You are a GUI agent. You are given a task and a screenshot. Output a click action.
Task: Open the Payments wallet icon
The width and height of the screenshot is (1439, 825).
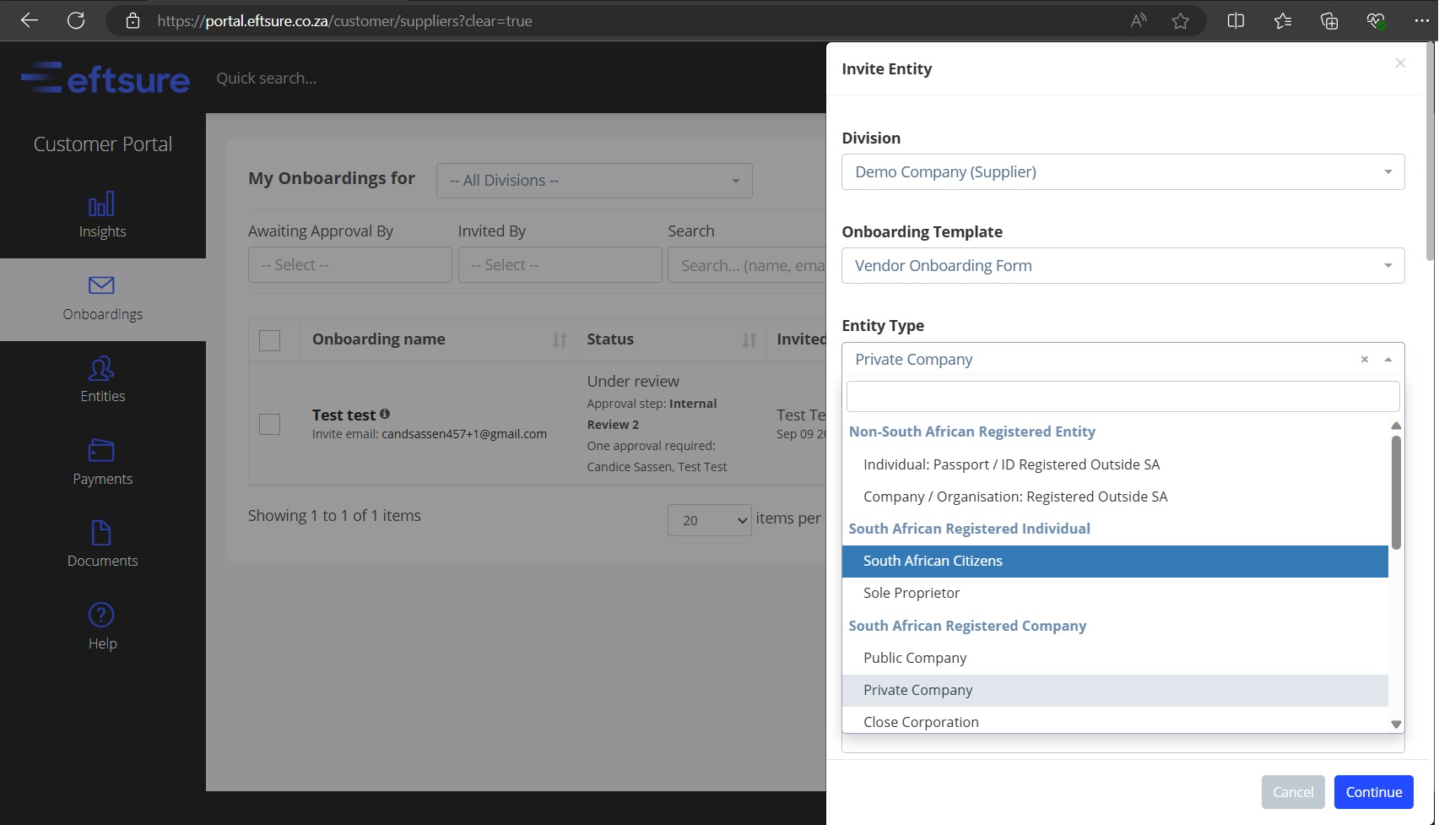click(x=101, y=451)
